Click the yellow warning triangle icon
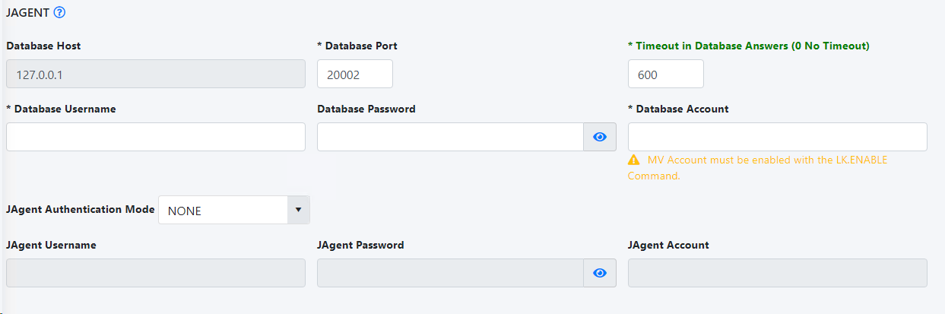The height and width of the screenshot is (314, 945). [633, 160]
